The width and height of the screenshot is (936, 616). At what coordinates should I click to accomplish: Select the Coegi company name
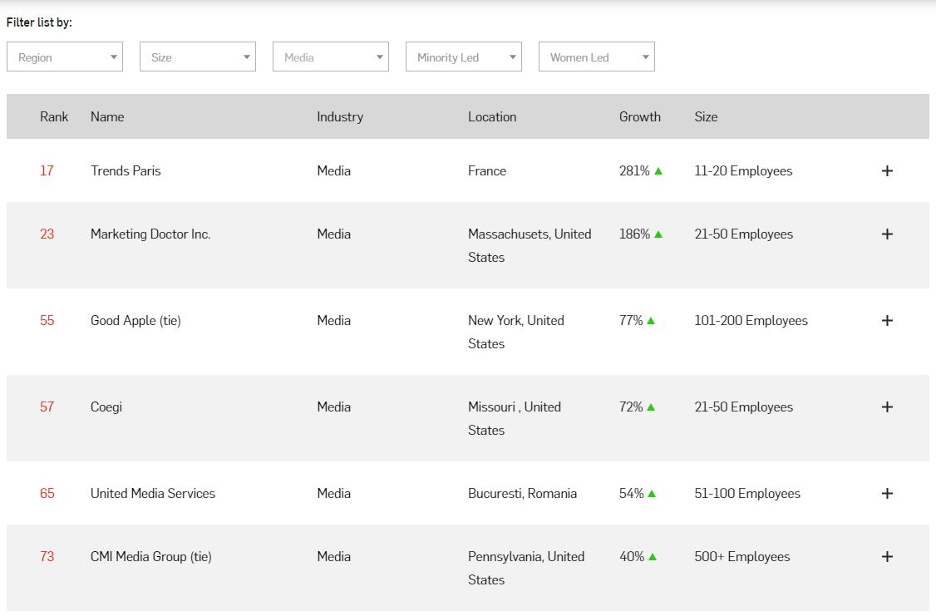pyautogui.click(x=106, y=407)
